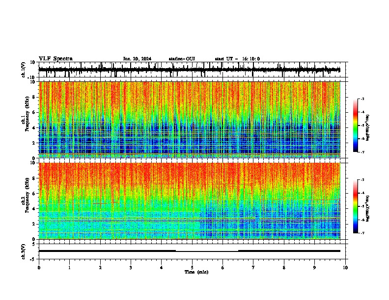Viewport: 389px width, 300px height.
Task: Click the 'VLF Spectra' title text
Action: (56, 59)
